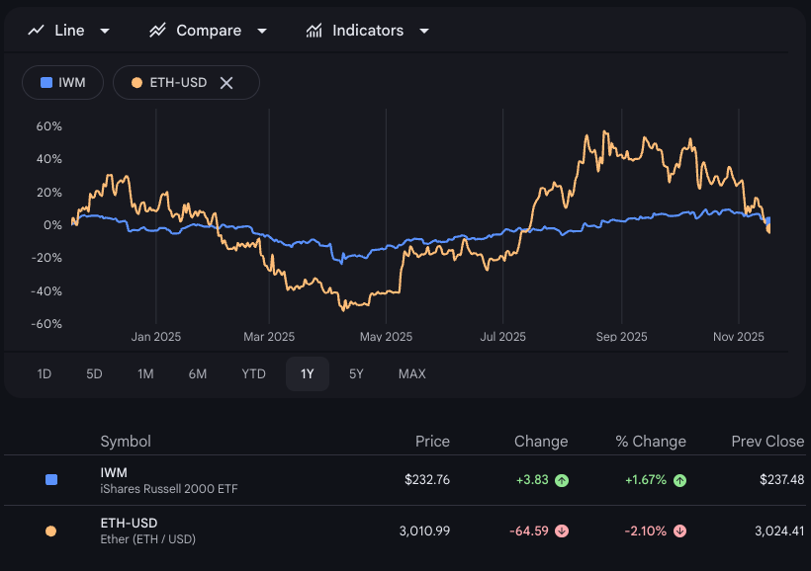Click the red down arrow beside -2.10%
Viewport: 811px width, 571px height.
click(679, 531)
